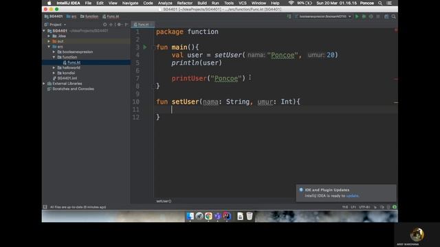Click on printUser call on line 7
This screenshot has width=440, height=247.
(189, 78)
